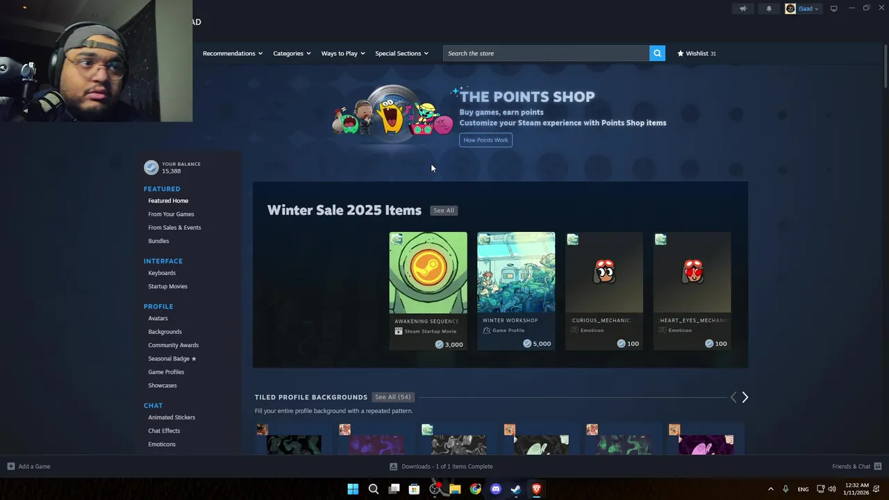The height and width of the screenshot is (500, 889).
Task: Open the Avatars category
Action: (x=158, y=318)
